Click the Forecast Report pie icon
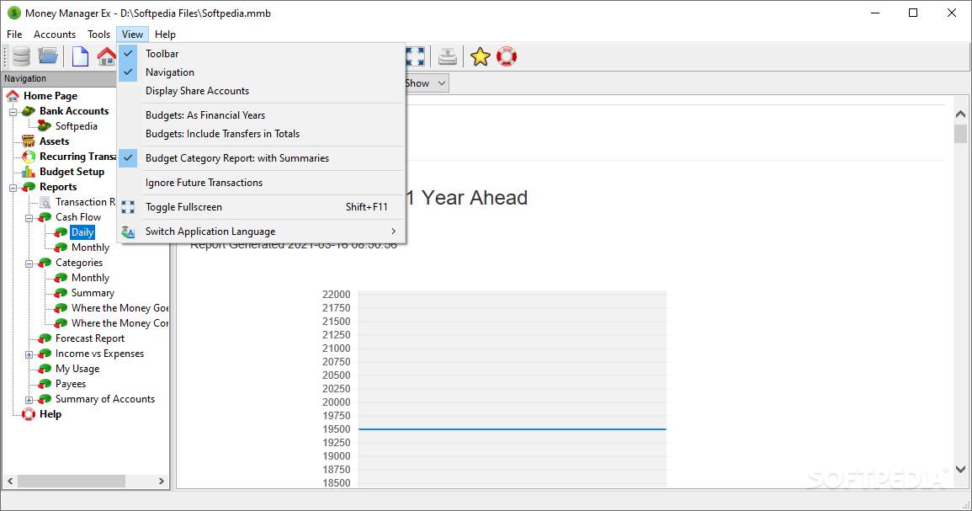Screen dimensions: 972x511 point(45,338)
